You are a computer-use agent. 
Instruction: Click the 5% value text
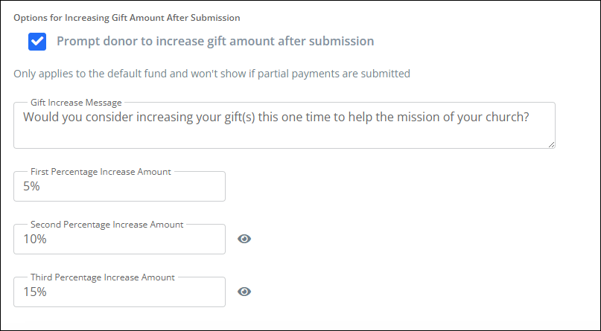point(31,187)
